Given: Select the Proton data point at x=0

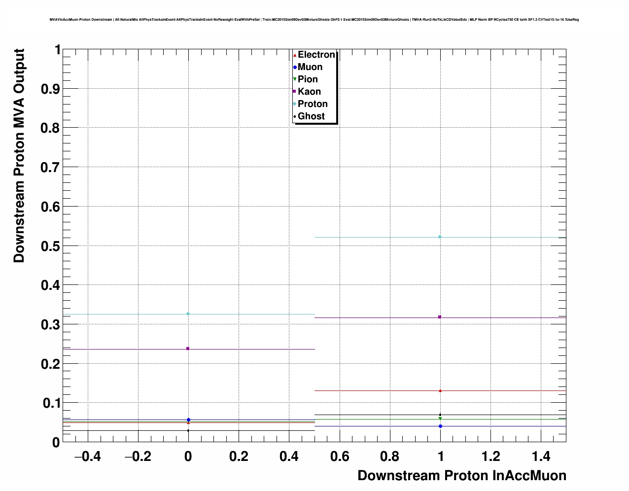Looking at the screenshot, I should pos(188,314).
